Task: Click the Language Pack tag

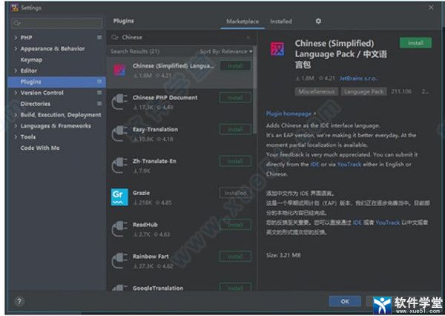Action: click(363, 91)
